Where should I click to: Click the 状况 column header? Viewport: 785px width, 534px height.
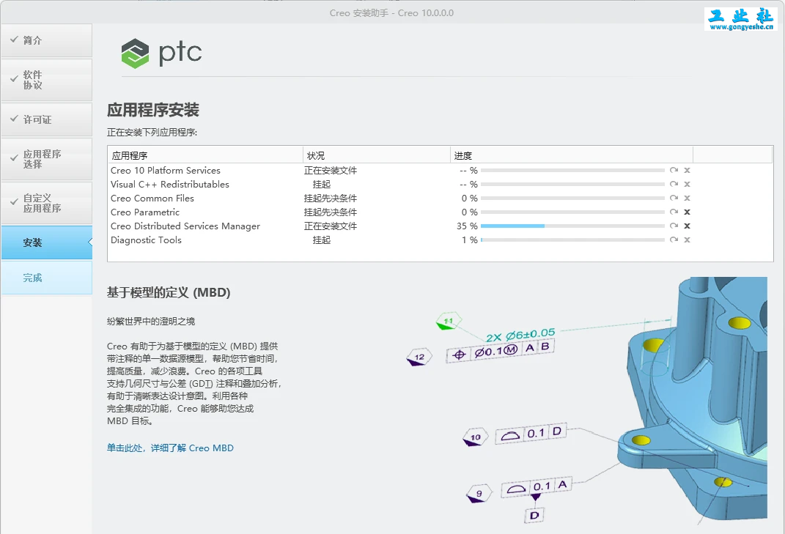(x=377, y=155)
